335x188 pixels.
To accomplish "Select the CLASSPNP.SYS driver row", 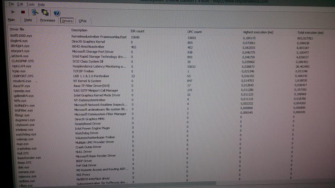I will point(23,61).
